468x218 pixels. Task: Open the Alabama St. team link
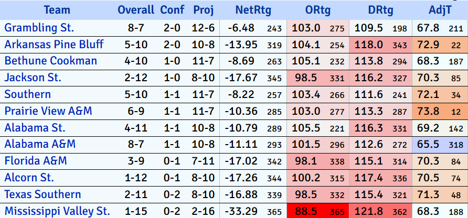pyautogui.click(x=35, y=127)
